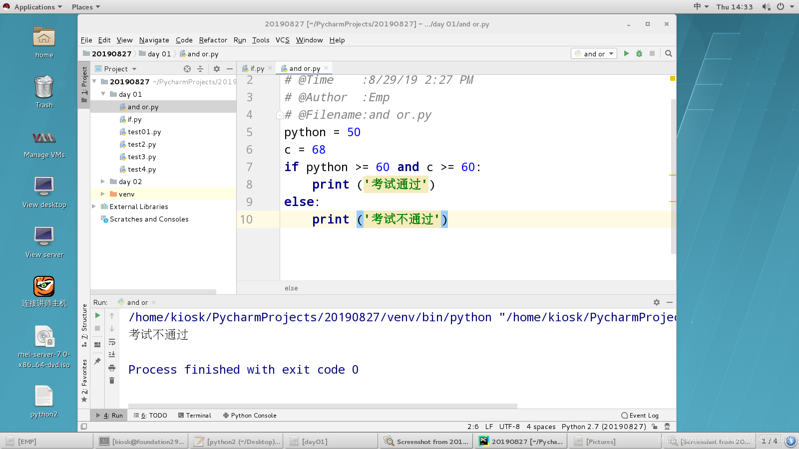Toggle tool window bars via bottom-left icon

point(84,427)
